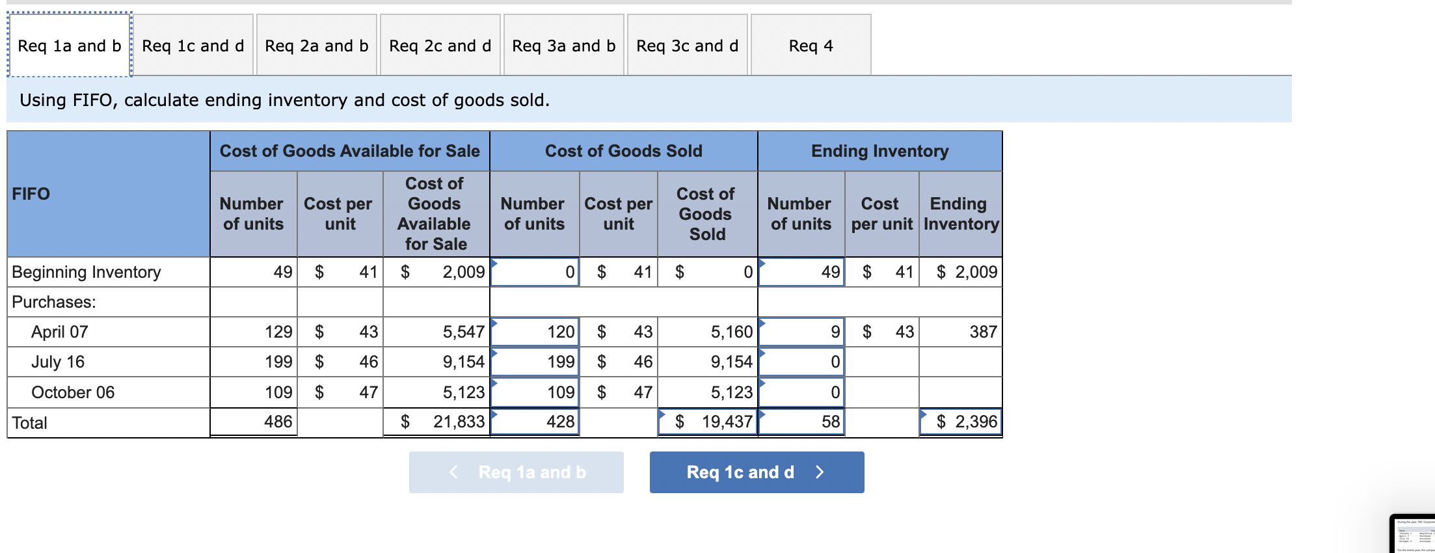Click the Total row label

pos(29,423)
